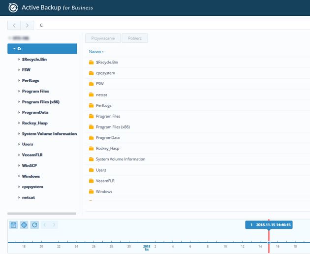Expand Rockey_Hasp in the folder tree
310x254 pixels.
pyautogui.click(x=19, y=123)
